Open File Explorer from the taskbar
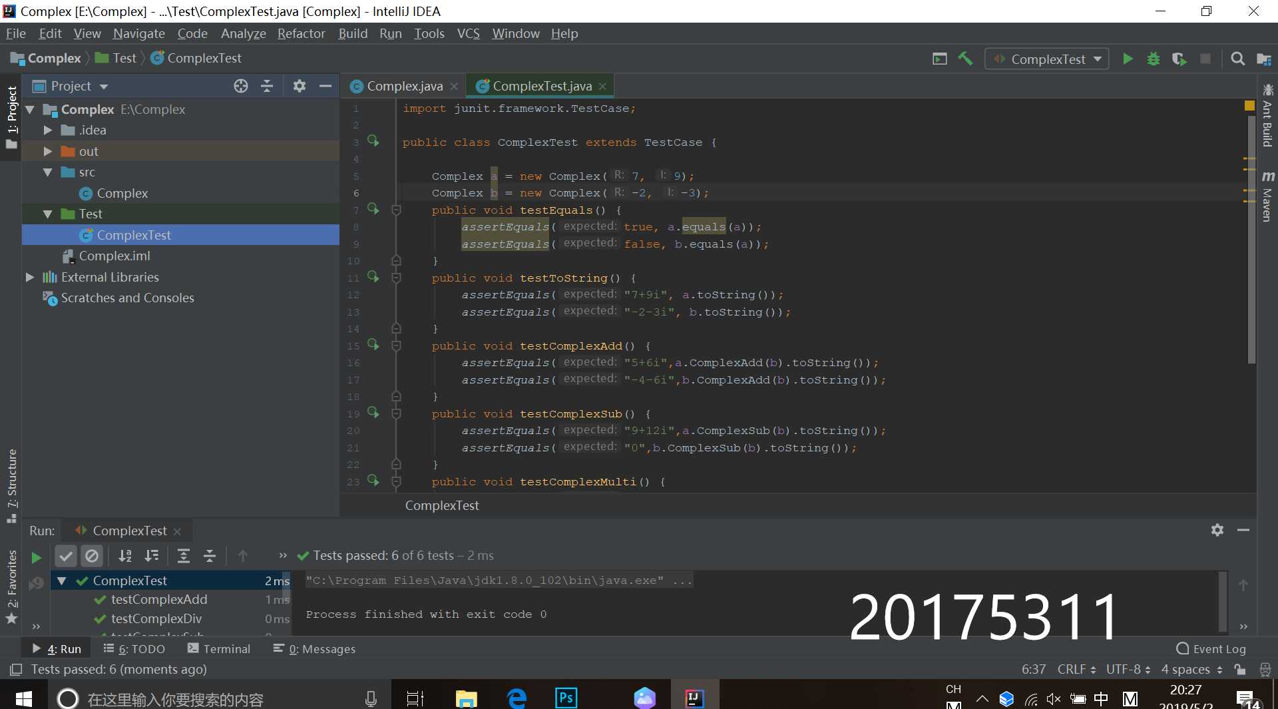The height and width of the screenshot is (709, 1278). coord(467,697)
